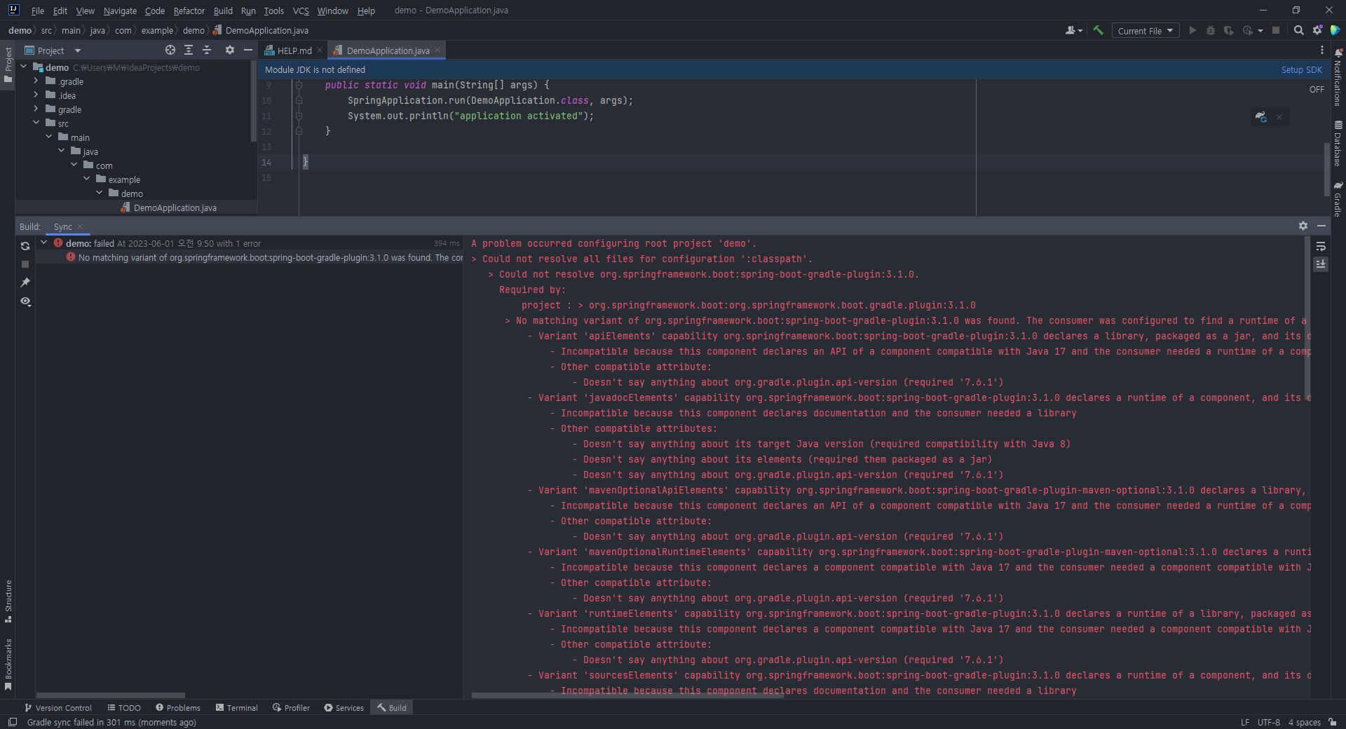Click the Profile run icon
Viewport: 1346px width, 729px height.
[x=1247, y=30]
